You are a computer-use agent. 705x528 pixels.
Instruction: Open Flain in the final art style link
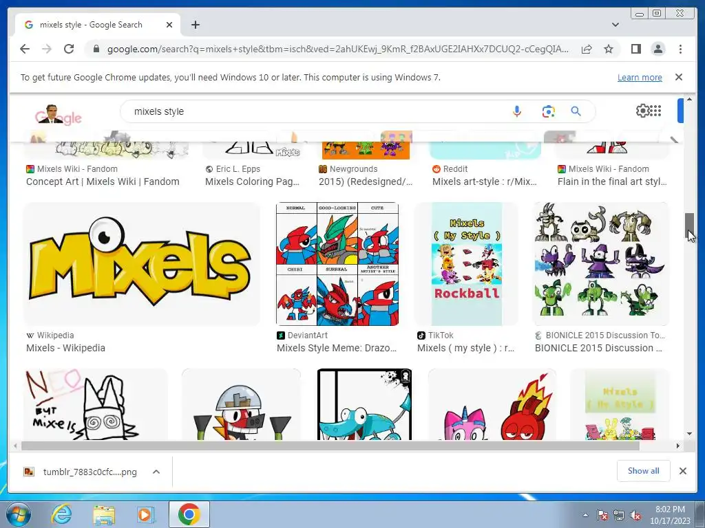tap(612, 181)
